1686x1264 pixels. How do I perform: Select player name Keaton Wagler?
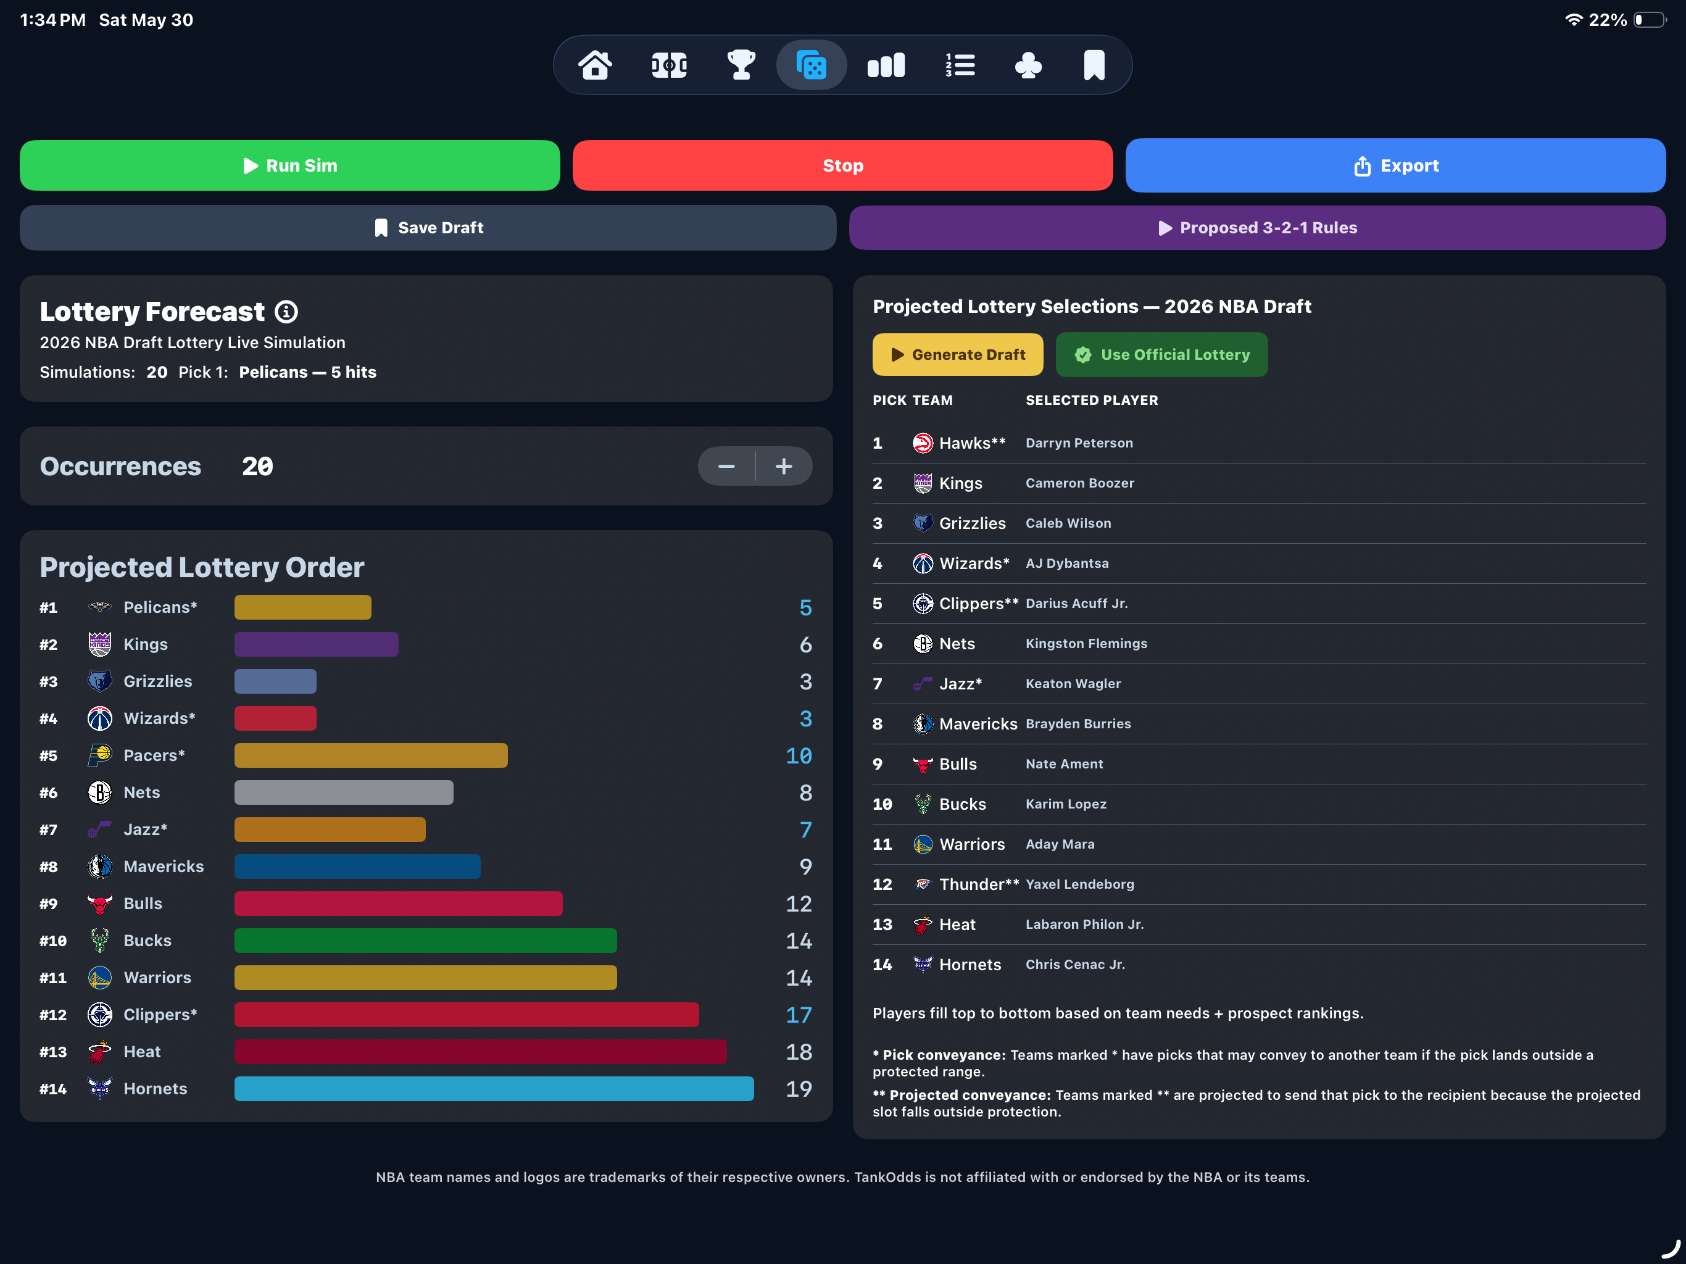(1073, 683)
